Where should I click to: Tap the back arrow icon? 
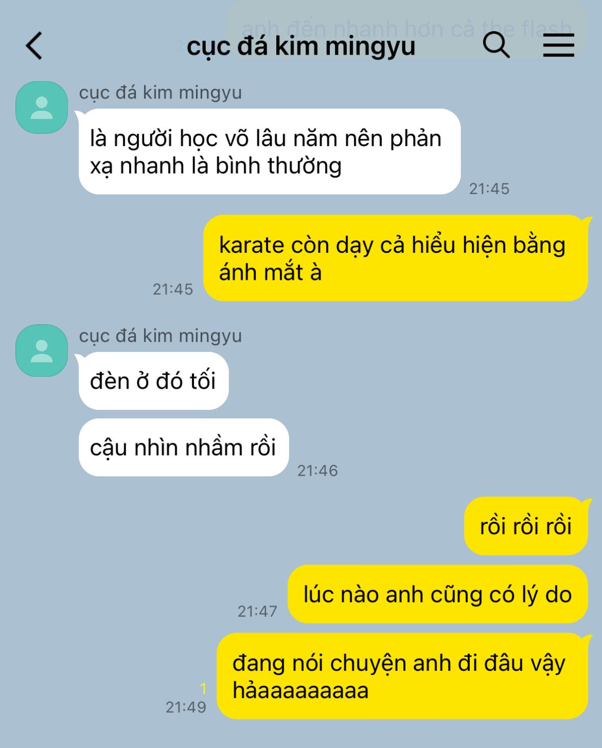tap(34, 46)
